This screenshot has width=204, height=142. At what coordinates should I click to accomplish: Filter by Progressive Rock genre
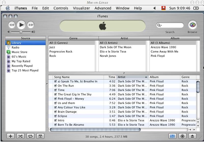pyautogui.click(x=72, y=51)
